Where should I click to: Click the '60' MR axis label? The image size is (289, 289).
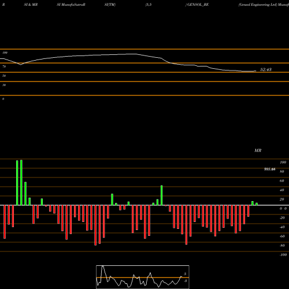[282, 181]
